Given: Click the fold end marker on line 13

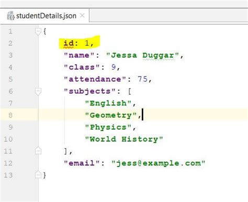Looking at the screenshot, I should 38,175.
